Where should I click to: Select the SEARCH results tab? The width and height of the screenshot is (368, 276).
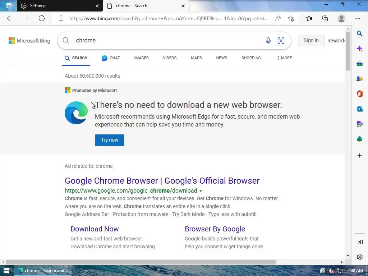[76, 58]
